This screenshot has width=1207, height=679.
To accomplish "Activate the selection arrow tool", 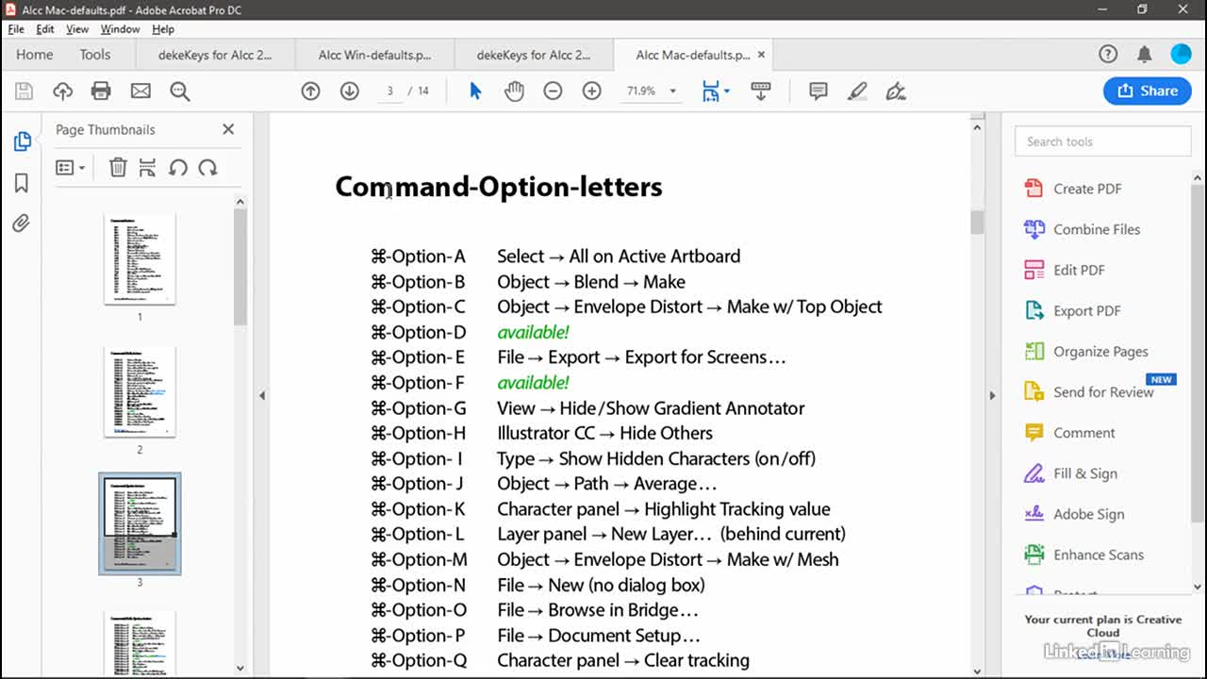I will [475, 91].
